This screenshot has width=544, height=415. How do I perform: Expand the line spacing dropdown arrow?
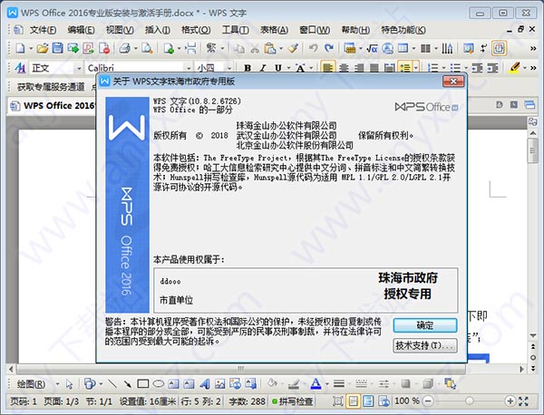415,68
